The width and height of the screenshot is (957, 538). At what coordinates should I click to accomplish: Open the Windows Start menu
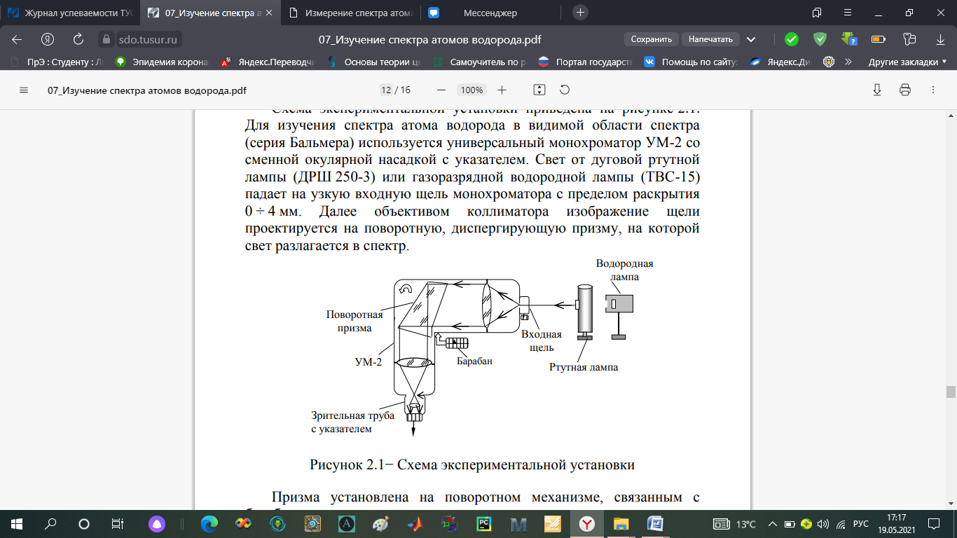tap(17, 524)
